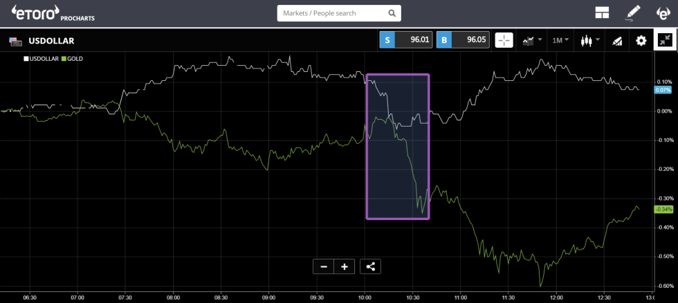Open the 1M timeframe dropdown
The height and width of the screenshot is (303, 678).
click(560, 40)
